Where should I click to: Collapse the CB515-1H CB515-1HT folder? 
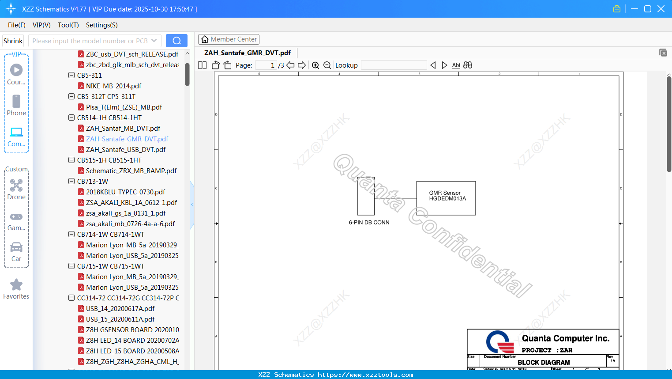pyautogui.click(x=71, y=160)
